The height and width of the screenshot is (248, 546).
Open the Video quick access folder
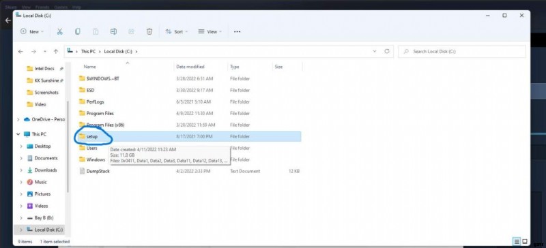tap(40, 104)
